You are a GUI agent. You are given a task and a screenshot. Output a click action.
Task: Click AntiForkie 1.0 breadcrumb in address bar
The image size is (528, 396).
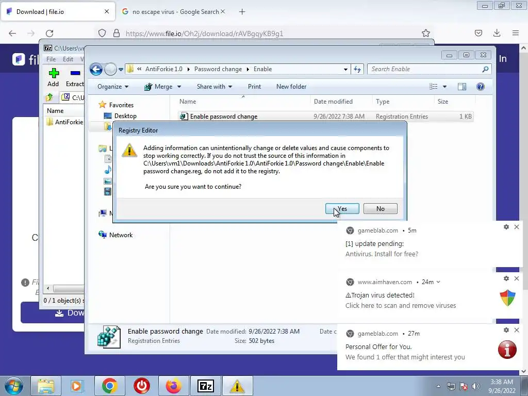(x=164, y=69)
